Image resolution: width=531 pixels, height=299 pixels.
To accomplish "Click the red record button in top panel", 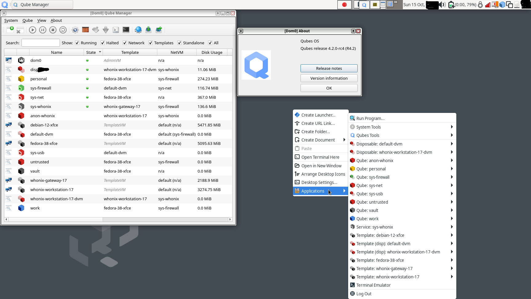I will point(344,5).
